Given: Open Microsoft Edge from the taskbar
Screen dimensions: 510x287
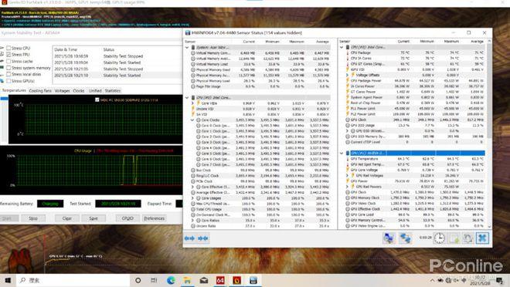Looking at the screenshot, I should point(171,280).
